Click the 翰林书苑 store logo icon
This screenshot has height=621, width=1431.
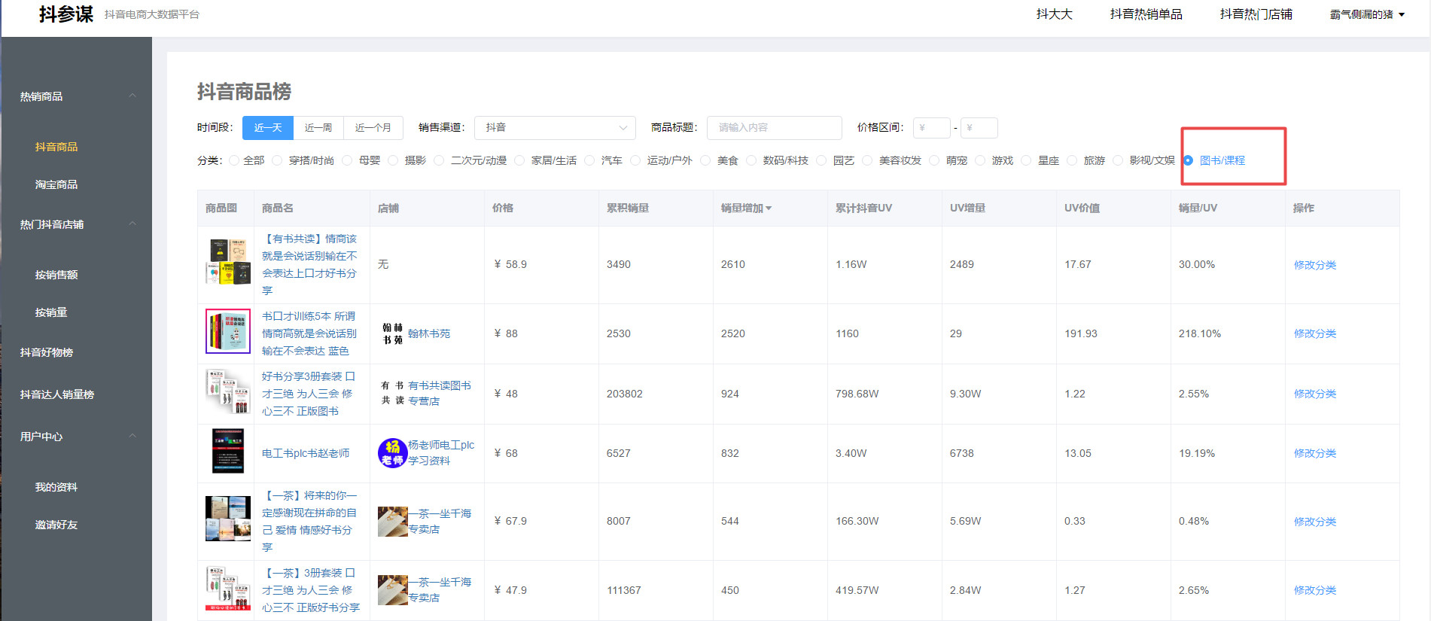point(392,333)
